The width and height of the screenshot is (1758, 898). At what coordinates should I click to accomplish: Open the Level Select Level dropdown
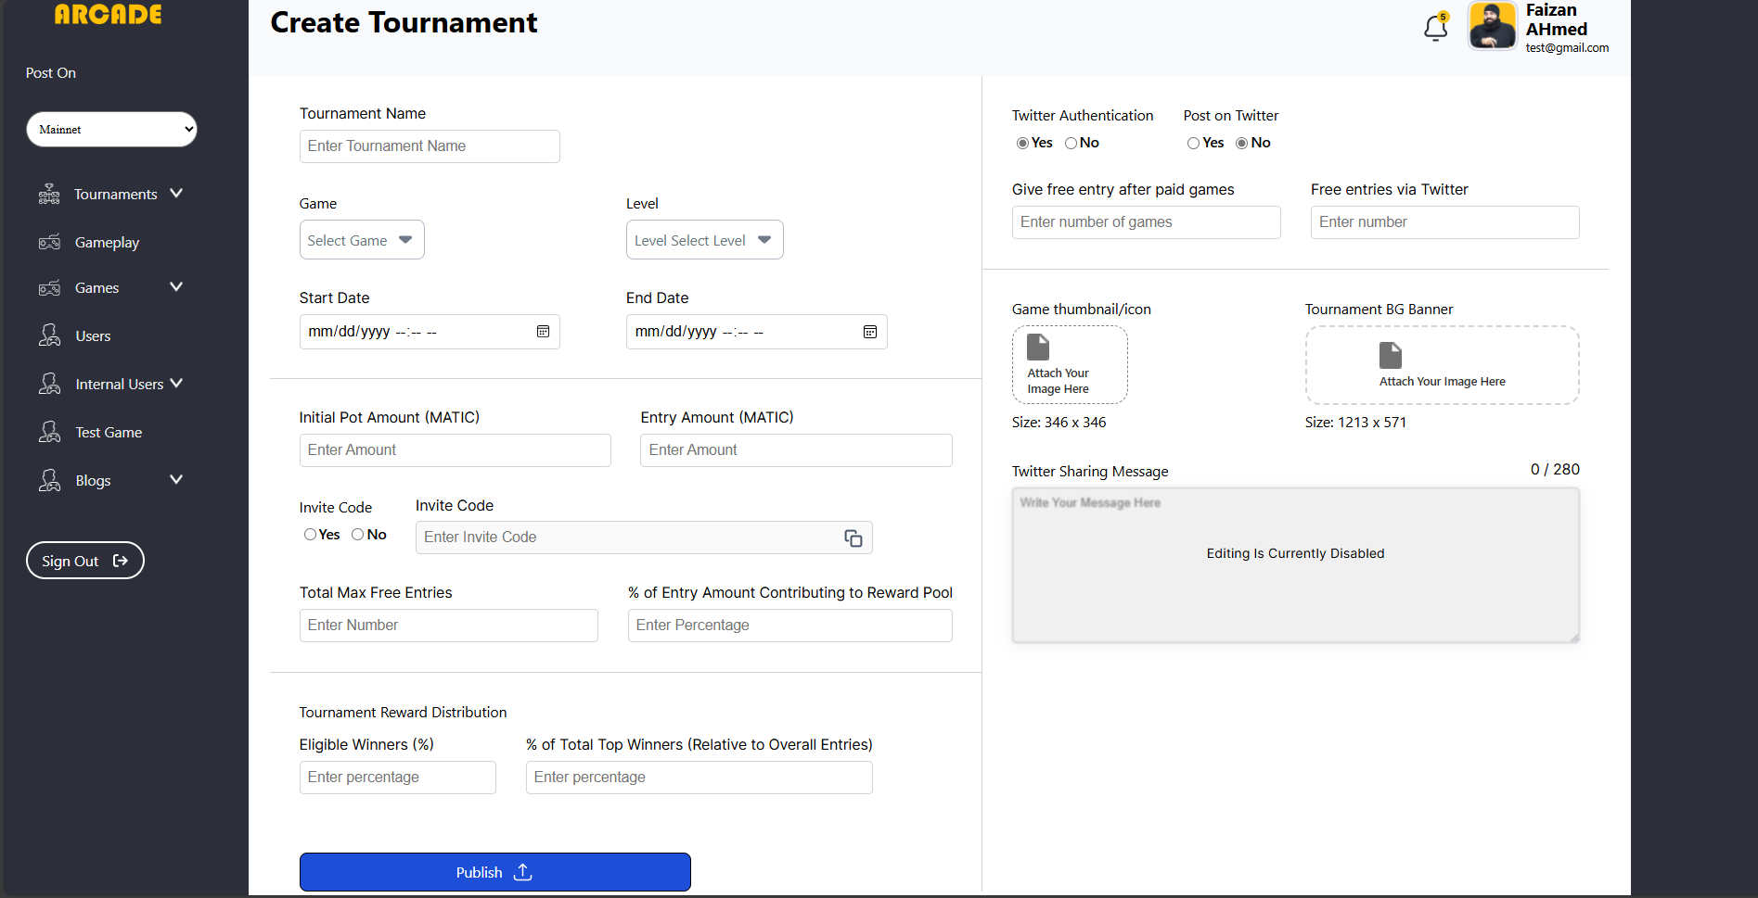[704, 240]
